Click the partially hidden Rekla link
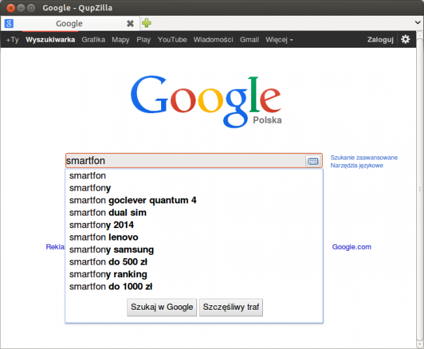424x349 pixels. (55, 247)
